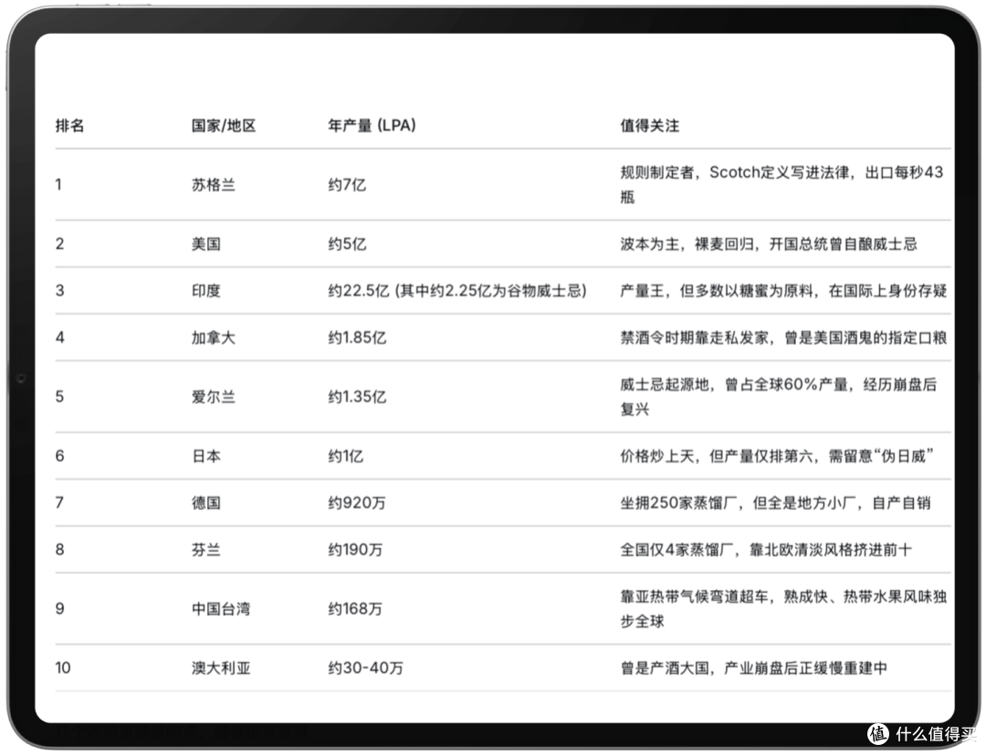Click the 约22.5亿 production value for India
This screenshot has width=986, height=755.
457,291
